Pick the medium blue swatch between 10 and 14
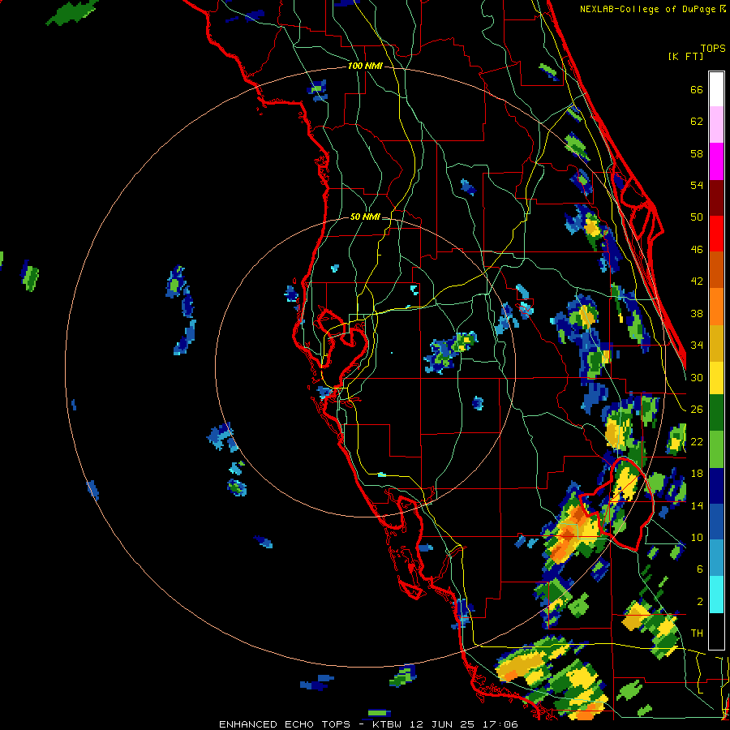The height and width of the screenshot is (730, 730). point(716,522)
